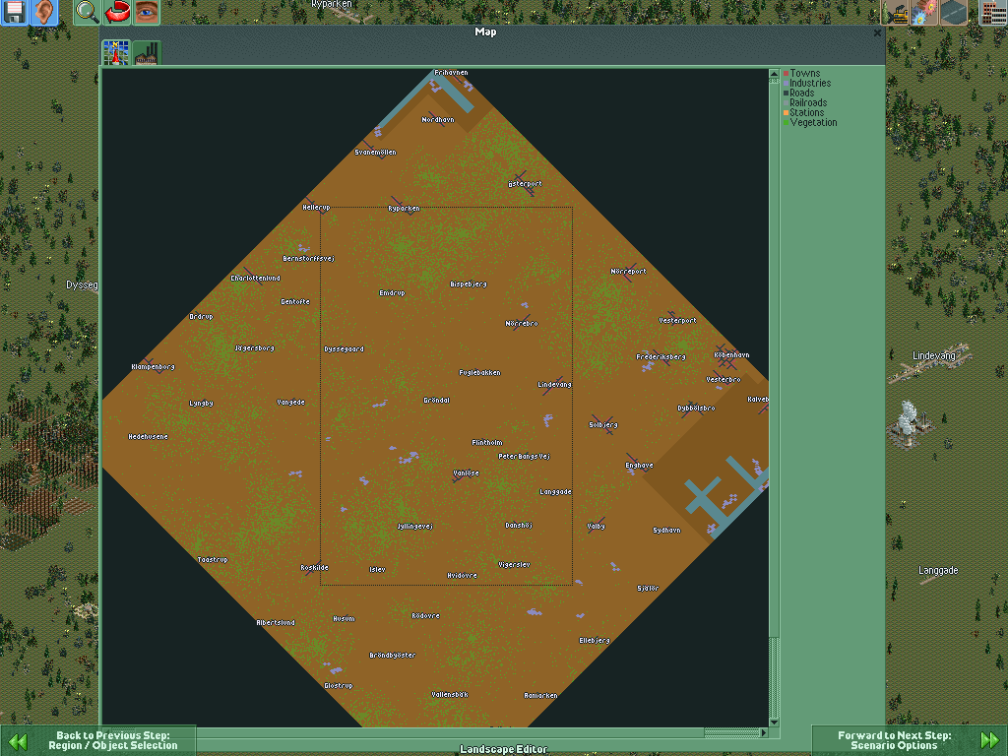Select the road construction tool
Screen dimensions: 1008x756
click(x=953, y=12)
